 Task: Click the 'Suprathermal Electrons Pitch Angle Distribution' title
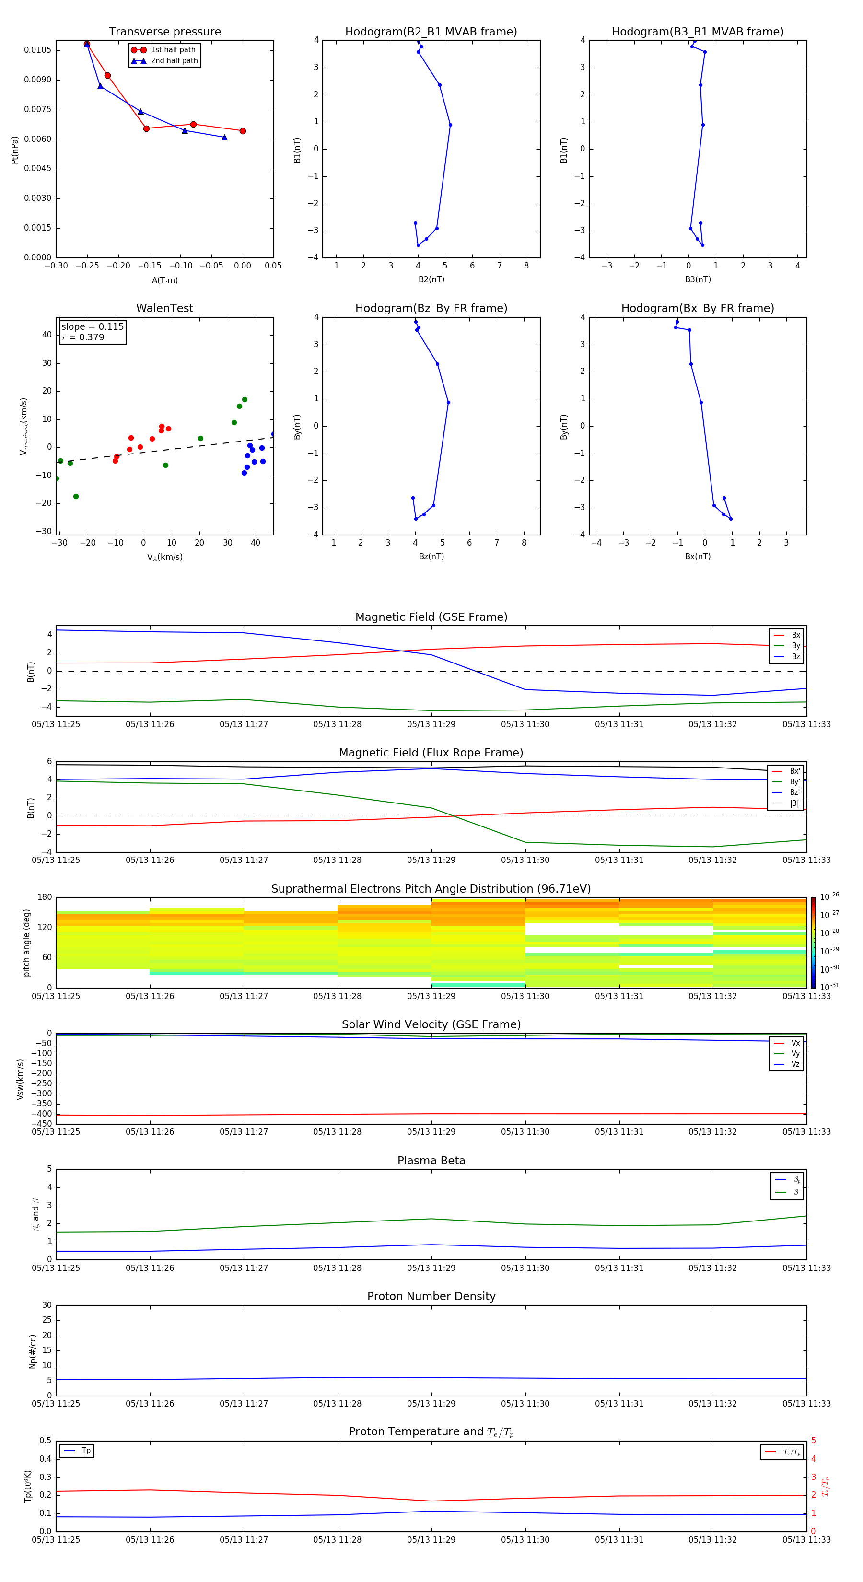431,889
